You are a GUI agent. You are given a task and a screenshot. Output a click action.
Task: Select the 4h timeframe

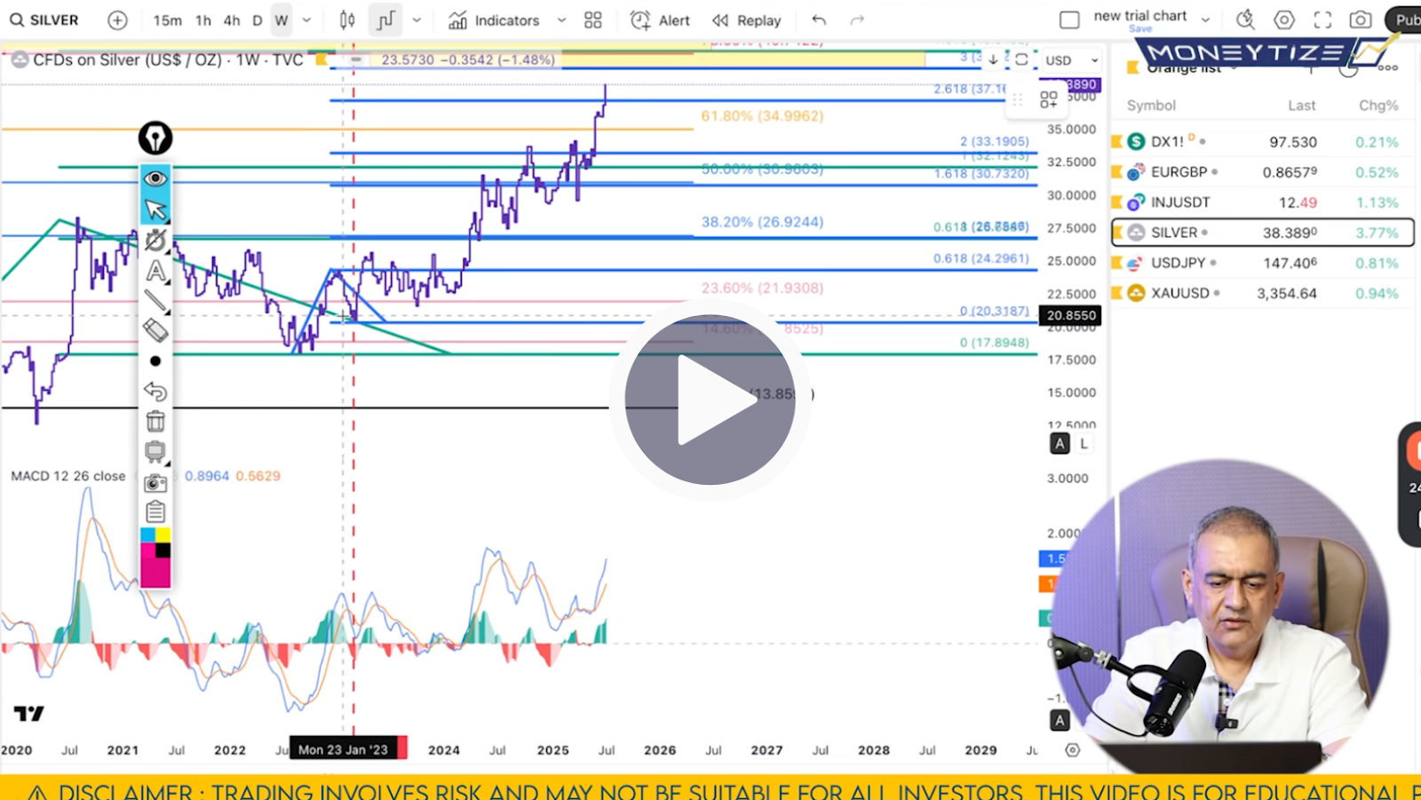point(232,20)
